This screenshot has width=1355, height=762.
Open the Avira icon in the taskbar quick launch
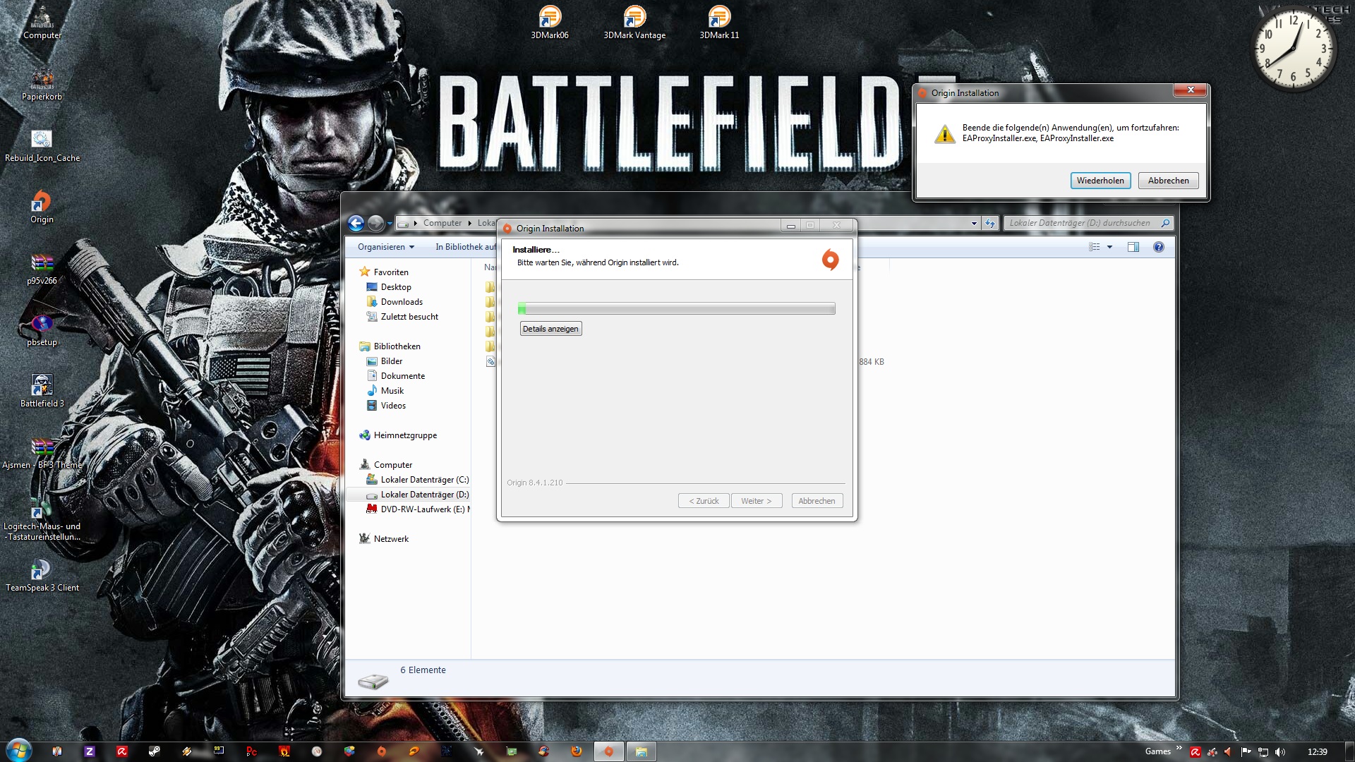pos(122,751)
